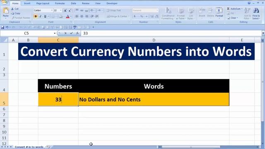Click the Format cells icon in Cells group
The image size is (265, 149).
[x=219, y=10]
